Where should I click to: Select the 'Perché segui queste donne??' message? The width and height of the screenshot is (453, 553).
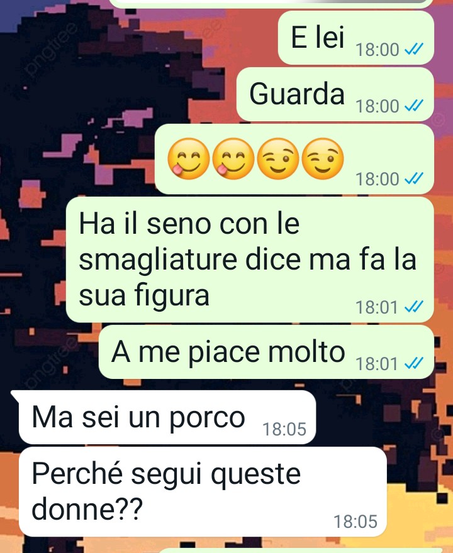click(203, 491)
